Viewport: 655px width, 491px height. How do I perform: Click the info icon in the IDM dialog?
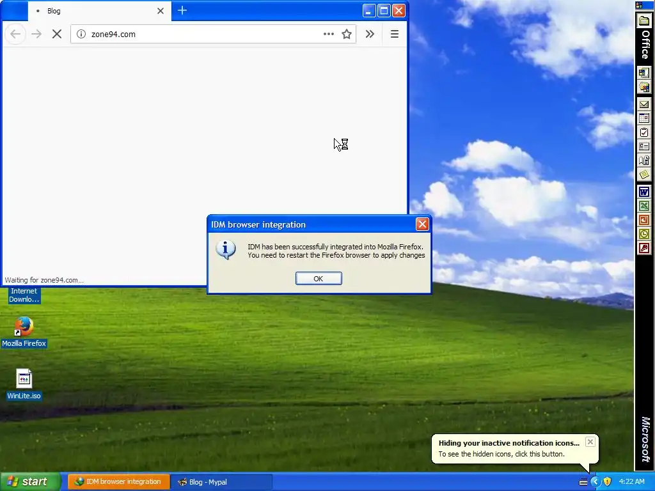coord(226,250)
